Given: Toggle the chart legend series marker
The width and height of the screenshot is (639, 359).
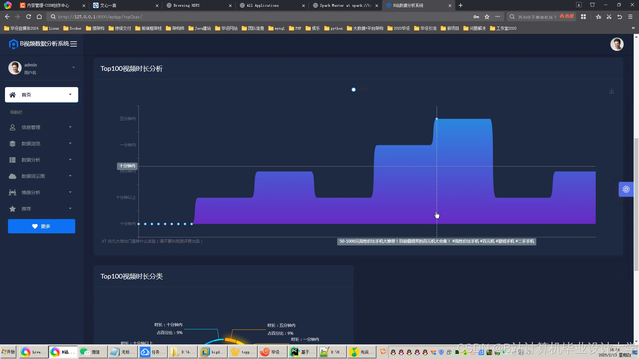Looking at the screenshot, I should pos(353,89).
